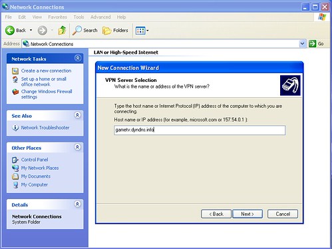Open Set up a home or small office network
Viewport: 332px width, 249px height.
pos(44,82)
